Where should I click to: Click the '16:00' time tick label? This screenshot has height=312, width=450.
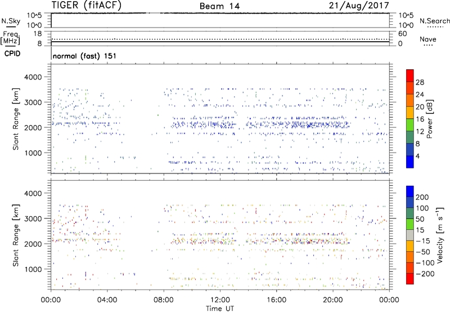pyautogui.click(x=276, y=300)
